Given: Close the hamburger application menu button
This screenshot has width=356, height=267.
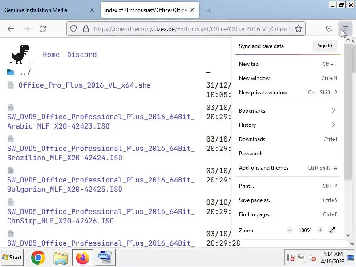Looking at the screenshot, I should [x=345, y=28].
